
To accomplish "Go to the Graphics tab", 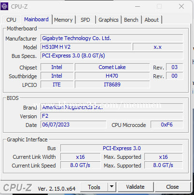I will [109, 20].
